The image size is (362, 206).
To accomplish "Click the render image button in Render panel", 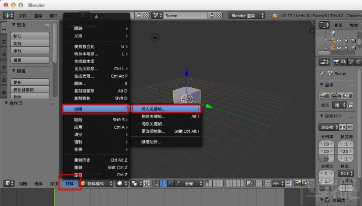I will click(324, 95).
